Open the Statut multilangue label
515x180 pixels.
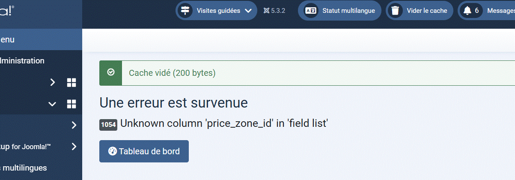tap(348, 11)
